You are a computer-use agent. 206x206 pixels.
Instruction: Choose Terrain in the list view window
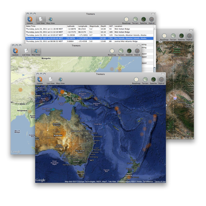click(135, 21)
